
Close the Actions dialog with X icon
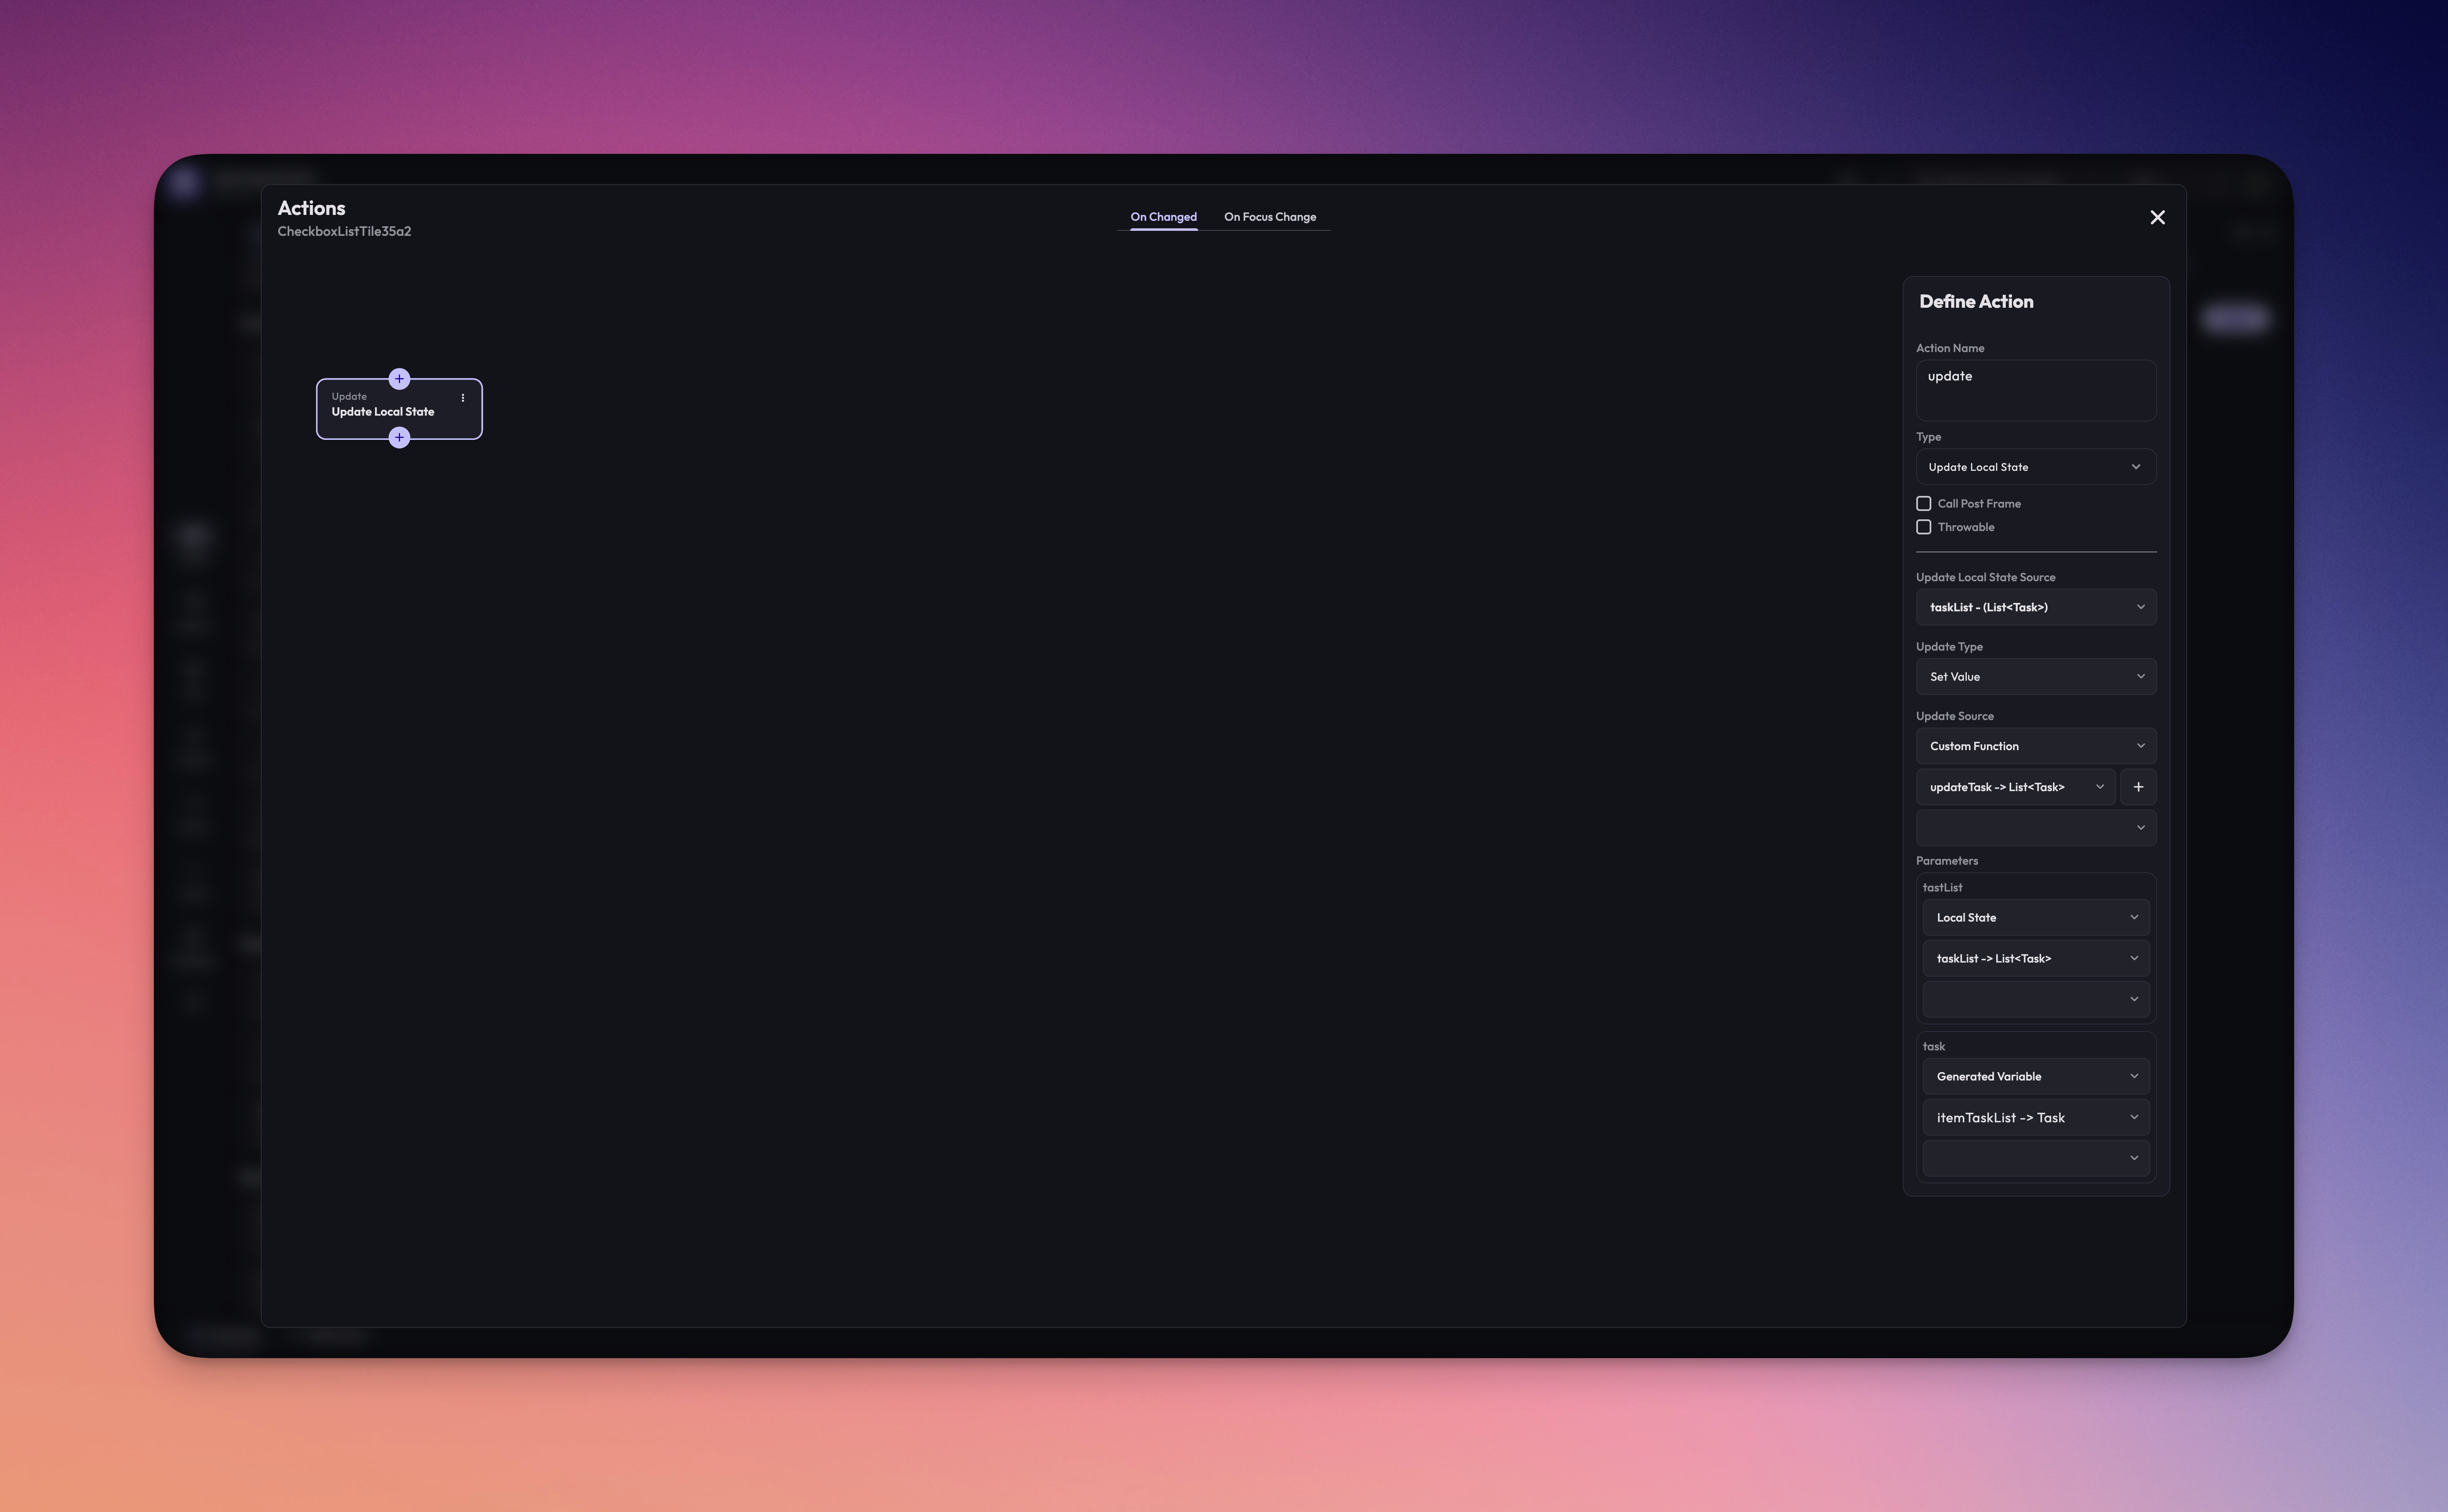coord(2157,218)
